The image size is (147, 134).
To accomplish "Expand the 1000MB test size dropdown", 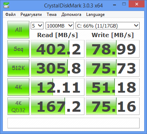I will pos(60,25).
